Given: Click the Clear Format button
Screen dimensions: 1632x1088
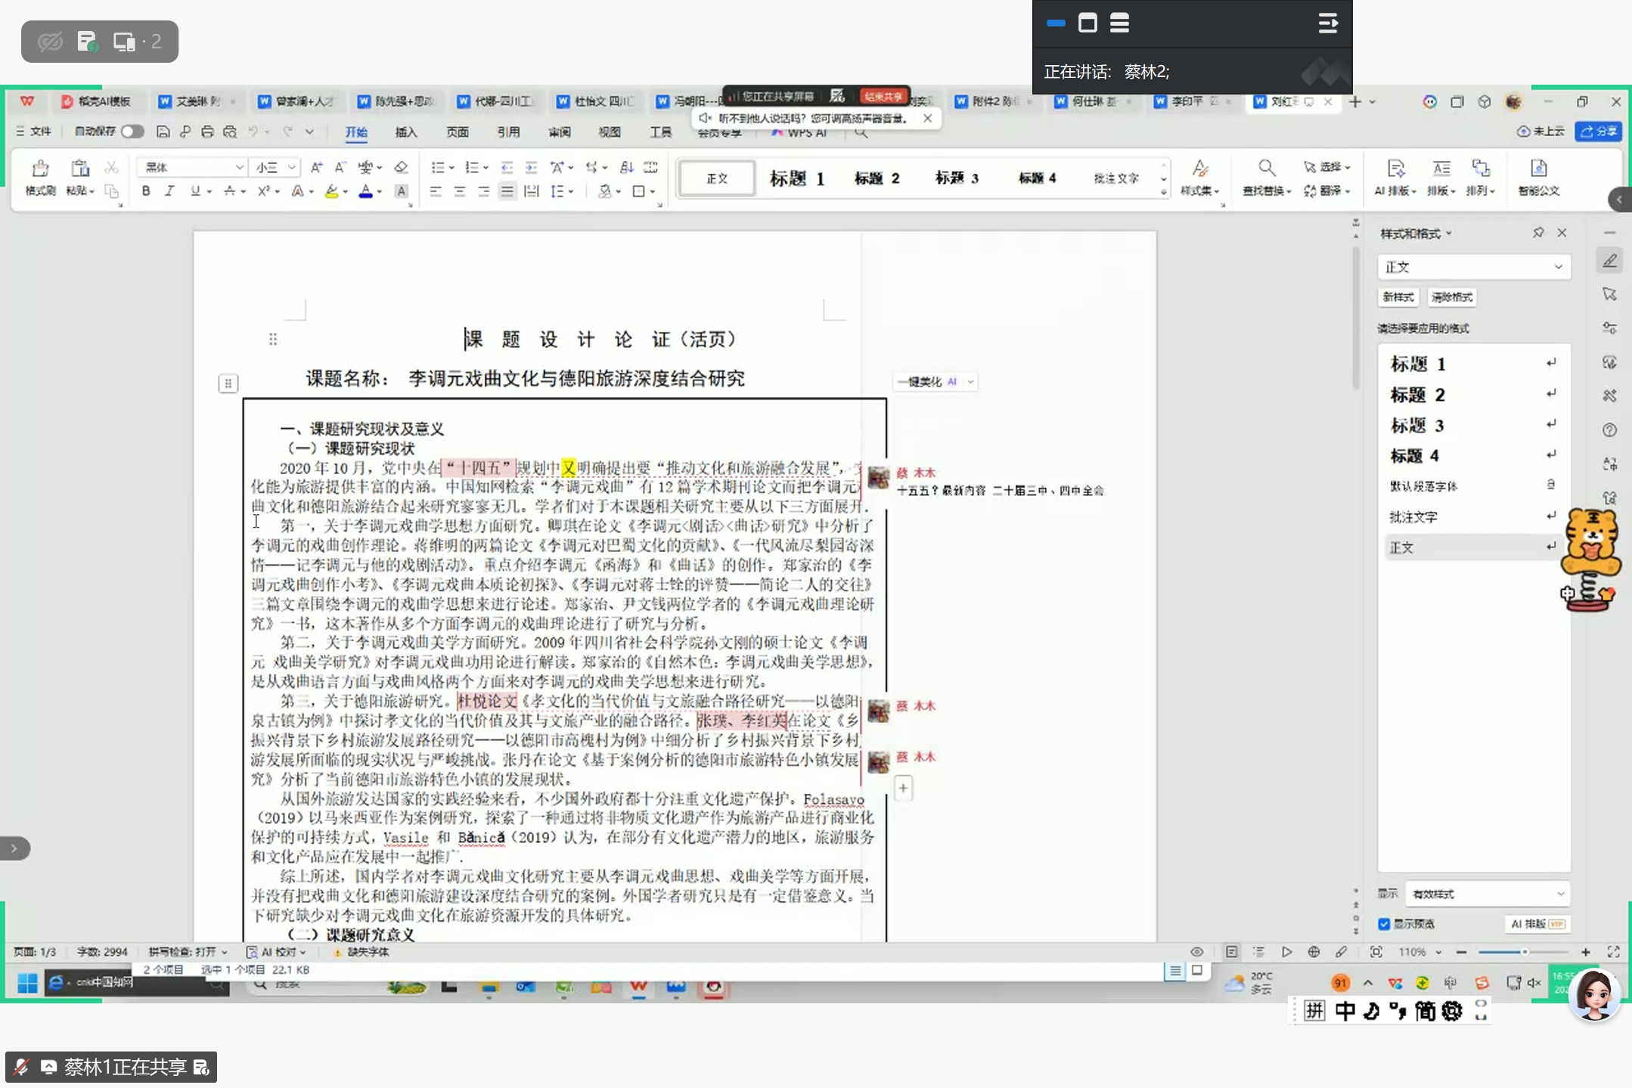Looking at the screenshot, I should tap(1451, 297).
